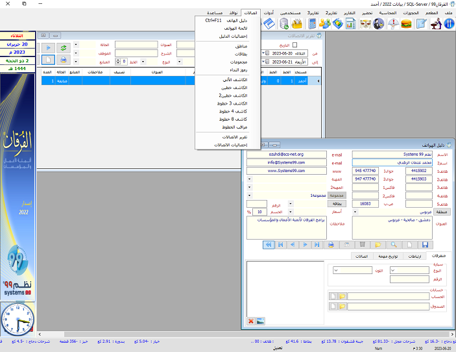Open the database server icon in the toolbar

pos(284,24)
